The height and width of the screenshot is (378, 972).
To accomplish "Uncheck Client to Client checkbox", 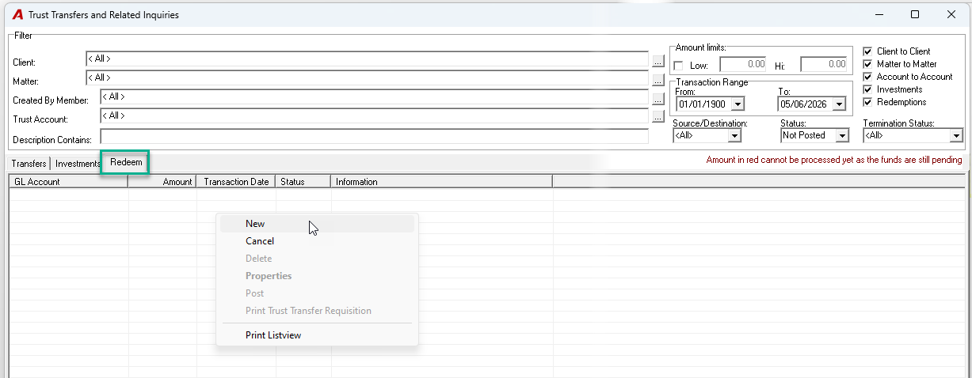I will point(867,51).
